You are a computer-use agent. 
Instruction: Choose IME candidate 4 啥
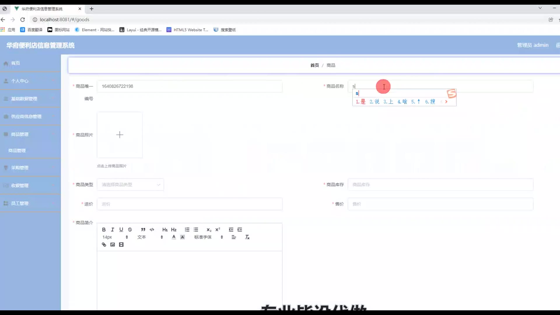pyautogui.click(x=402, y=102)
